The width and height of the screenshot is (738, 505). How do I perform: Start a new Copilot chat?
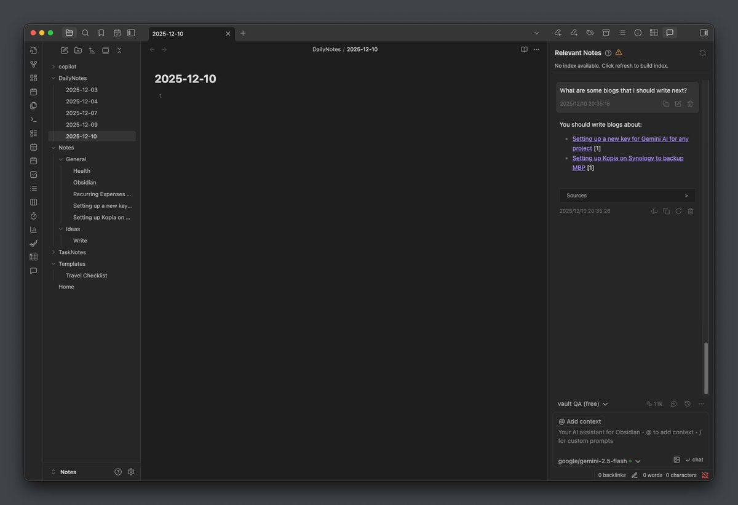[673, 404]
